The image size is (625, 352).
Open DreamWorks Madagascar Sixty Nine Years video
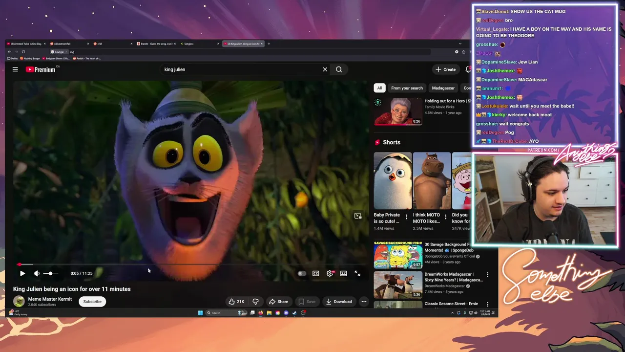pyautogui.click(x=398, y=285)
